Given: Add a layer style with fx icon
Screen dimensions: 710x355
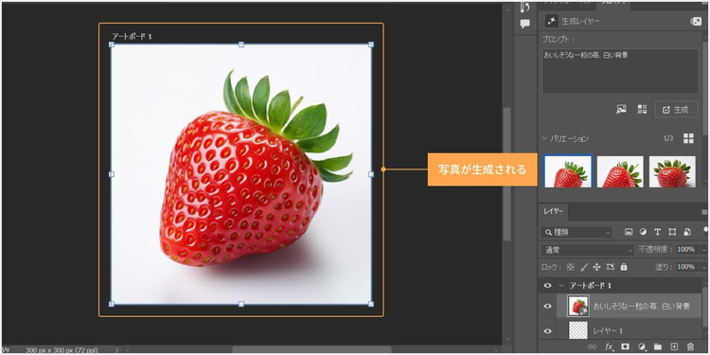Looking at the screenshot, I should point(610,346).
